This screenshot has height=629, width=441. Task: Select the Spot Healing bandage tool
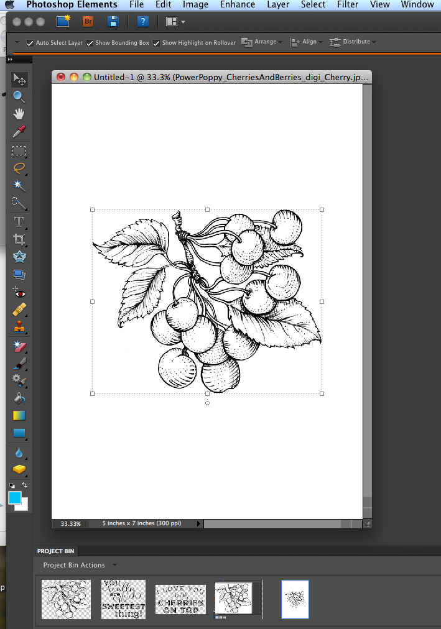click(x=19, y=310)
